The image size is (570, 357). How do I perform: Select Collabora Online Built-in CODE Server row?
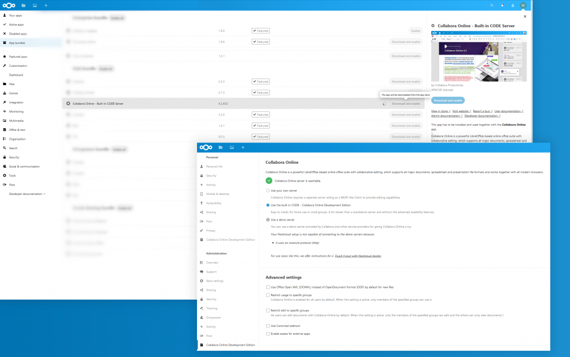243,104
